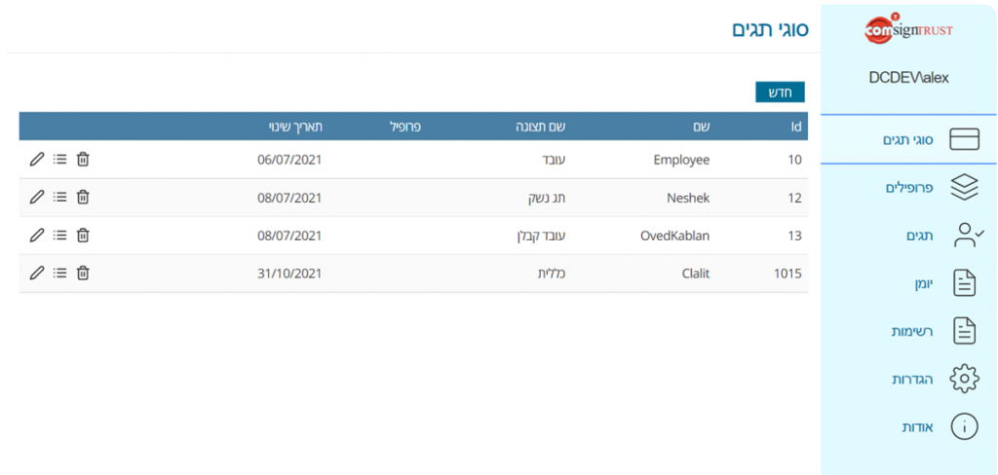998x475 pixels.
Task: Go to the תגים sidebar section
Action: click(x=918, y=235)
